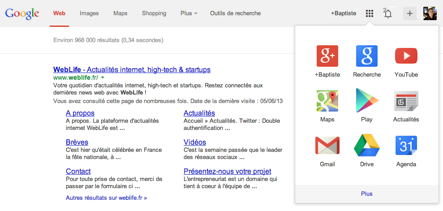The width and height of the screenshot is (443, 211).
Task: Expand the Plus dropdown in navigation bar
Action: coord(189,13)
